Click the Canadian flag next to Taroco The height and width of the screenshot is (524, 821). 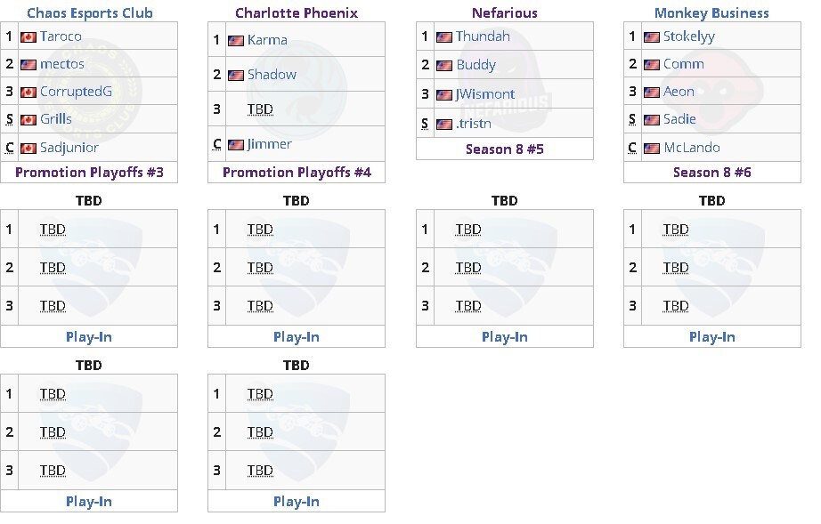pyautogui.click(x=28, y=37)
